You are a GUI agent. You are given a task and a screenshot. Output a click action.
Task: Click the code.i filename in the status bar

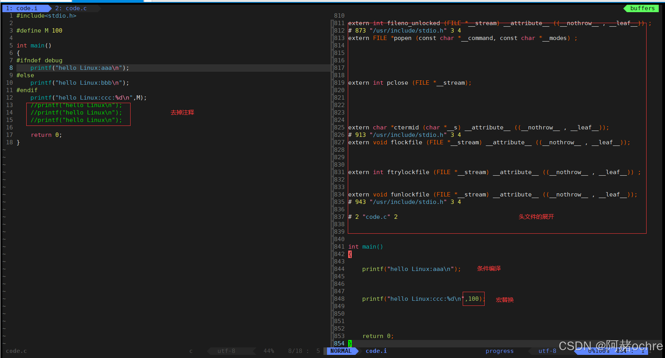point(376,351)
